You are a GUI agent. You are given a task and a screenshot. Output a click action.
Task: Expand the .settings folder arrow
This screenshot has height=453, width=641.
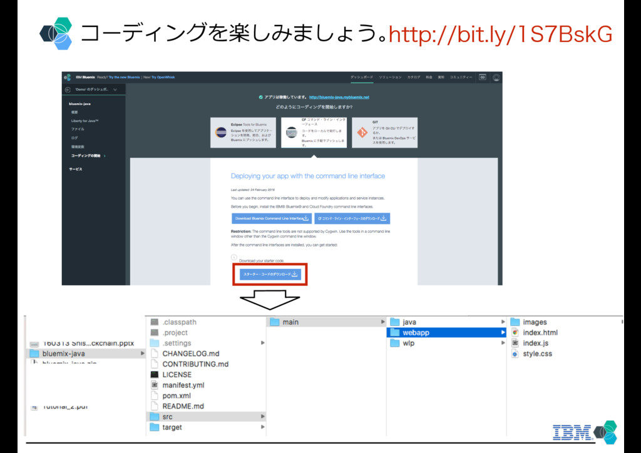coord(263,343)
